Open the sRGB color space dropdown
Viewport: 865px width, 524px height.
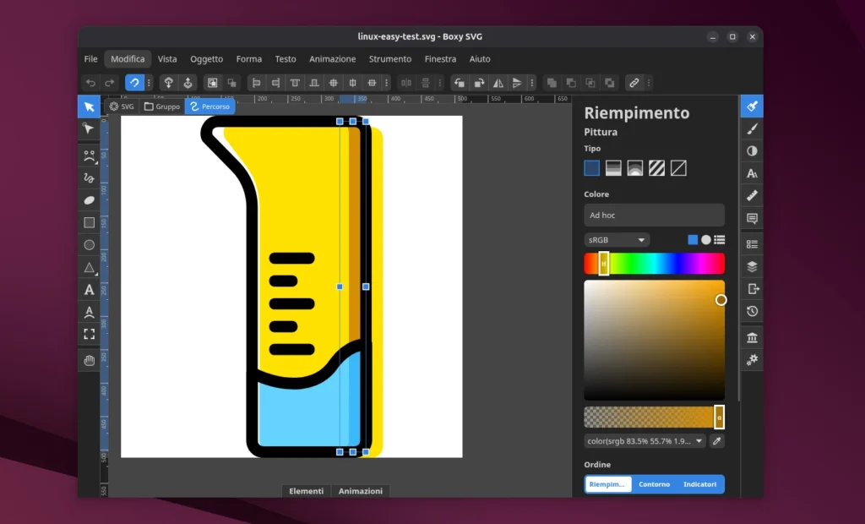(617, 240)
